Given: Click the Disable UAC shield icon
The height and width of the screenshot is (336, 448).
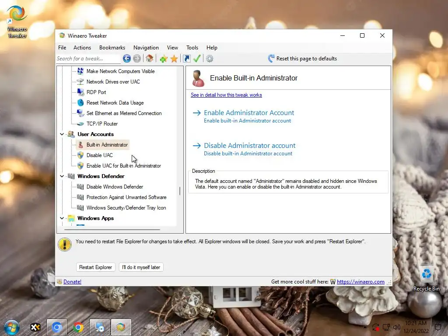Looking at the screenshot, I should [x=80, y=155].
